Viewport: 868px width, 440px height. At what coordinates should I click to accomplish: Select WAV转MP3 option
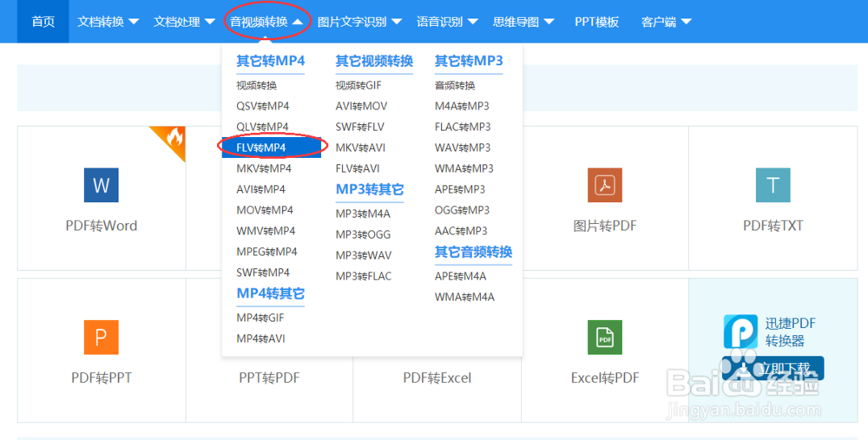pos(463,148)
